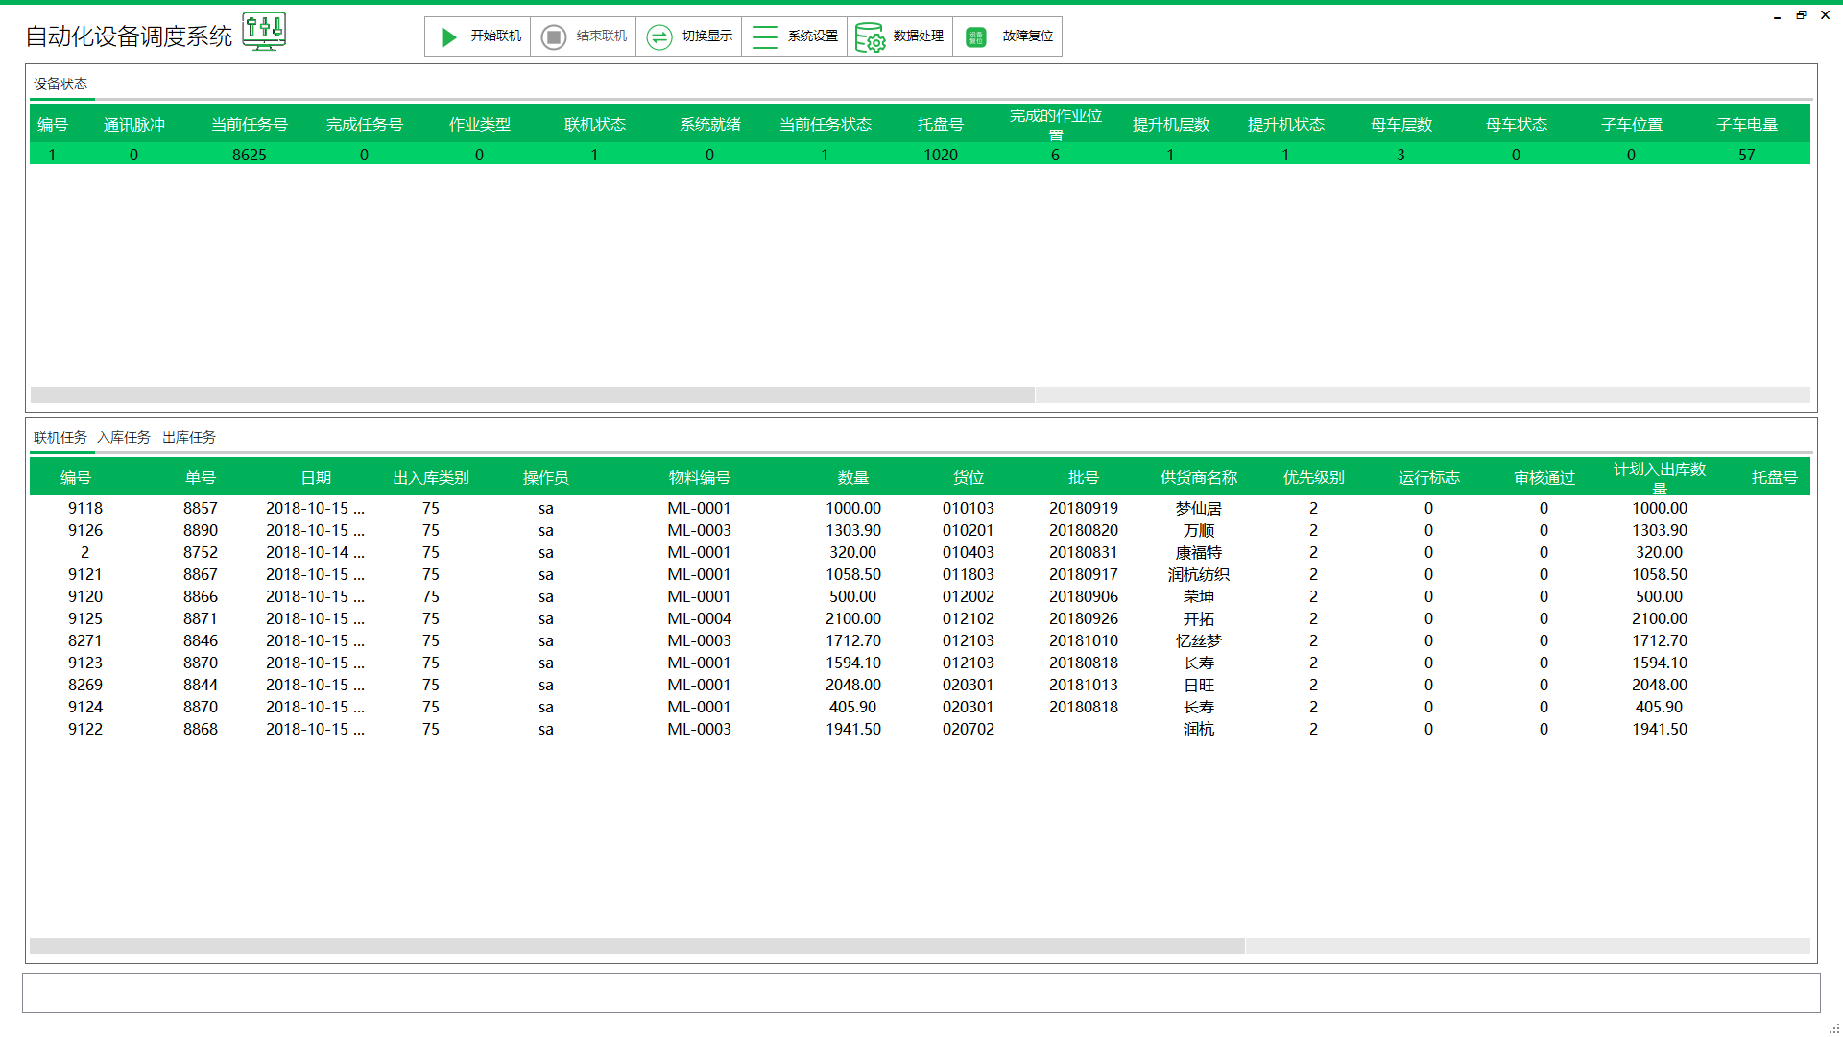The image size is (1843, 1037).
Task: Click the 系统设置 menu lines icon
Action: click(x=764, y=36)
